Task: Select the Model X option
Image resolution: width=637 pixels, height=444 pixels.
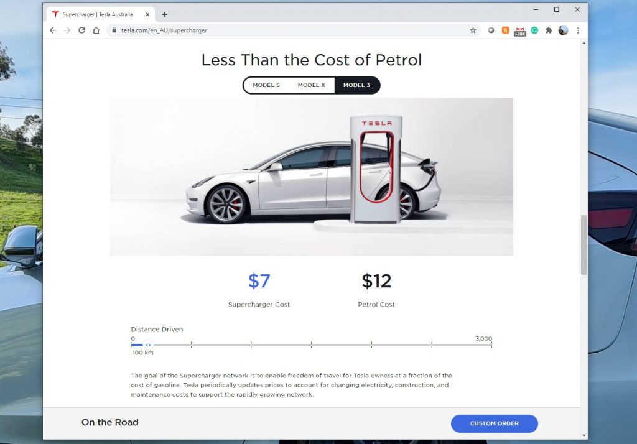Action: (x=312, y=85)
